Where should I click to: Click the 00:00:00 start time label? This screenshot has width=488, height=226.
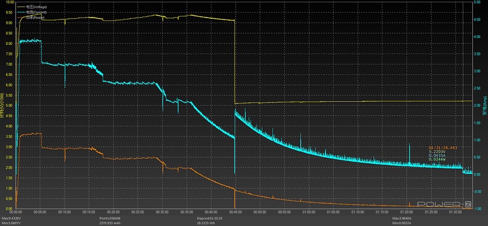(16, 212)
